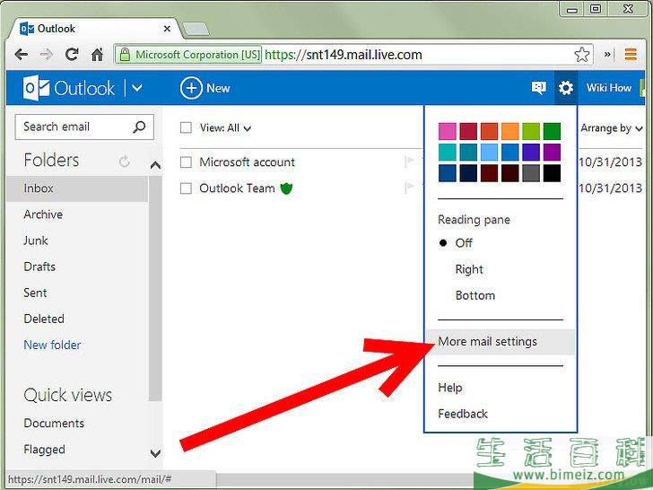Pick the pink color swatch
The width and height of the screenshot is (653, 490).
tap(448, 131)
